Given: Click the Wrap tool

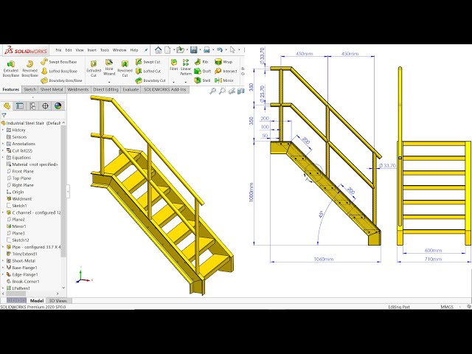Looking at the screenshot, I should [223, 62].
